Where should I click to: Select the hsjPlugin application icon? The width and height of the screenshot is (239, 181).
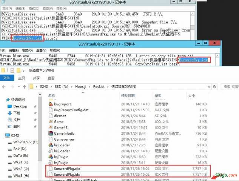point(51,157)
